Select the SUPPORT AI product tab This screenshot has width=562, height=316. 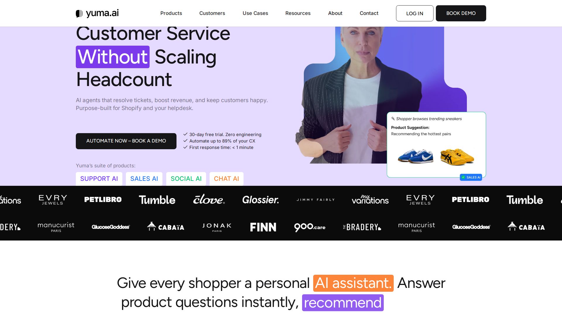click(x=99, y=179)
